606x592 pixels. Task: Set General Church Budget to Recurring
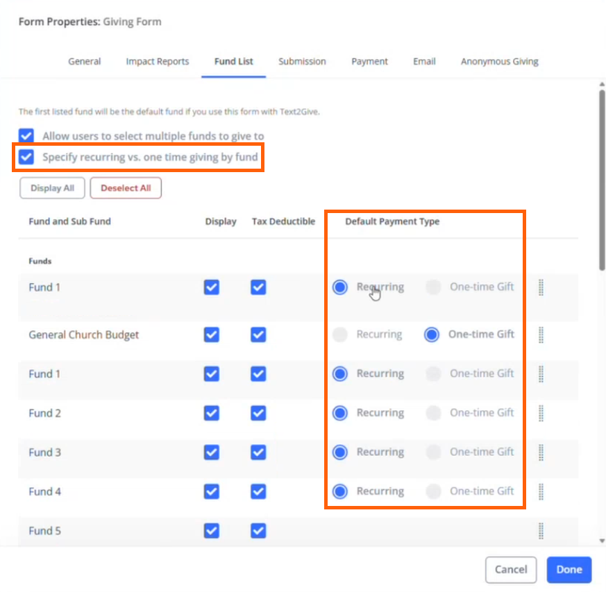pos(340,335)
